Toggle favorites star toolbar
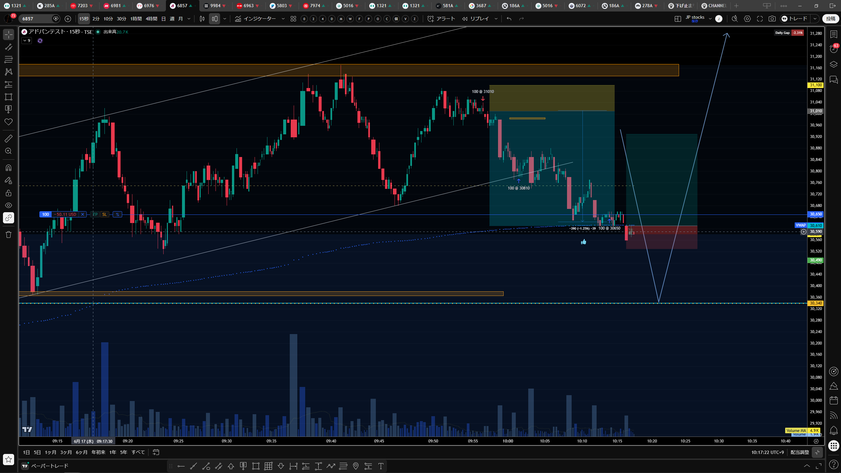 [9, 459]
